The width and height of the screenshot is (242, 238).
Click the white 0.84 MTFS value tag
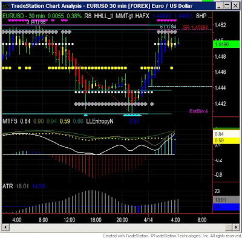pyautogui.click(x=226, y=134)
